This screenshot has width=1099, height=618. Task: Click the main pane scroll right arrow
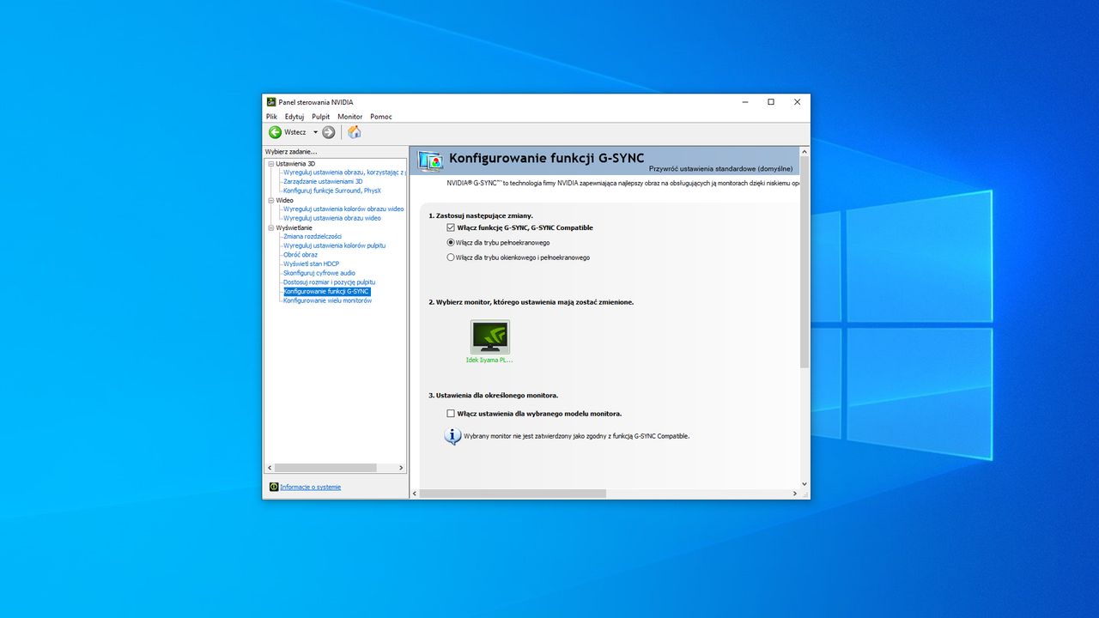point(794,494)
